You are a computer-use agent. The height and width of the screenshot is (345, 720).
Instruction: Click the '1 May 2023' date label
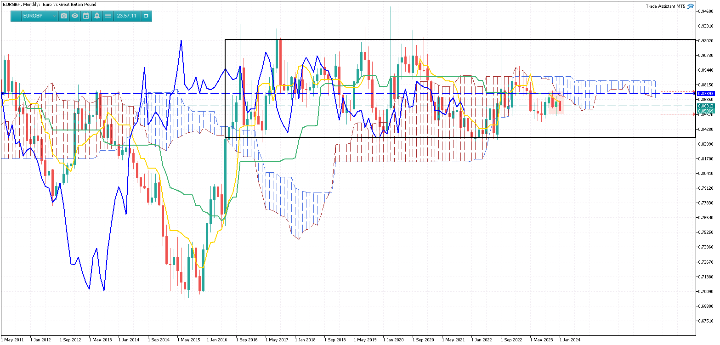[x=541, y=340]
